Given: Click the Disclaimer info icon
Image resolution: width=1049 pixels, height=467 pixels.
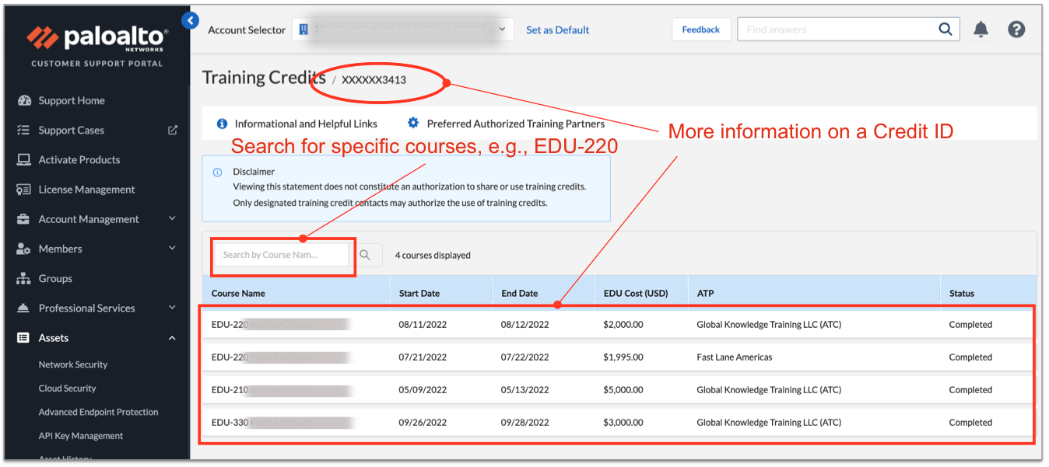Looking at the screenshot, I should click(x=217, y=173).
